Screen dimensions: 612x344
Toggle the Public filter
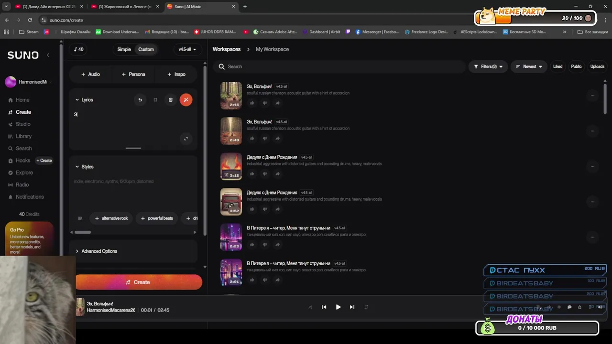pos(576,66)
